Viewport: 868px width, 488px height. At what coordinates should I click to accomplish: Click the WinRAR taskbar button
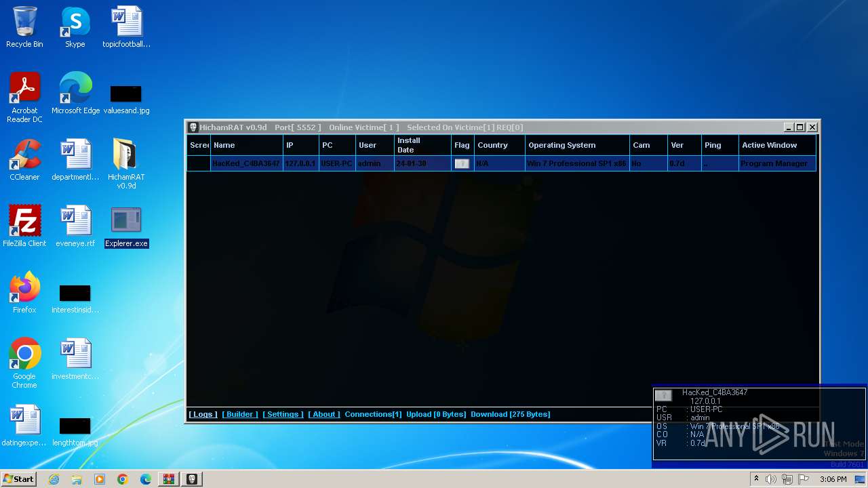click(168, 479)
